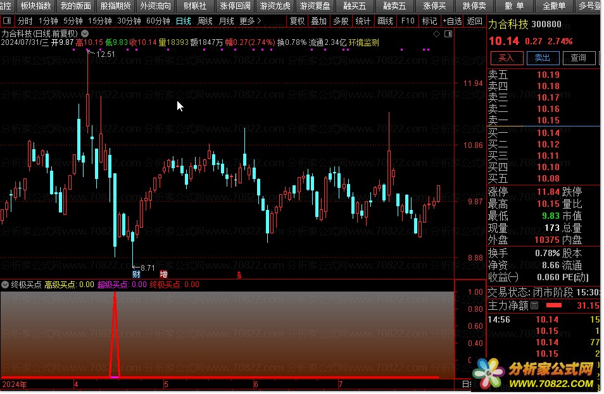The image size is (604, 394).
Task: Switch to 30分钟 period
Action: [129, 21]
